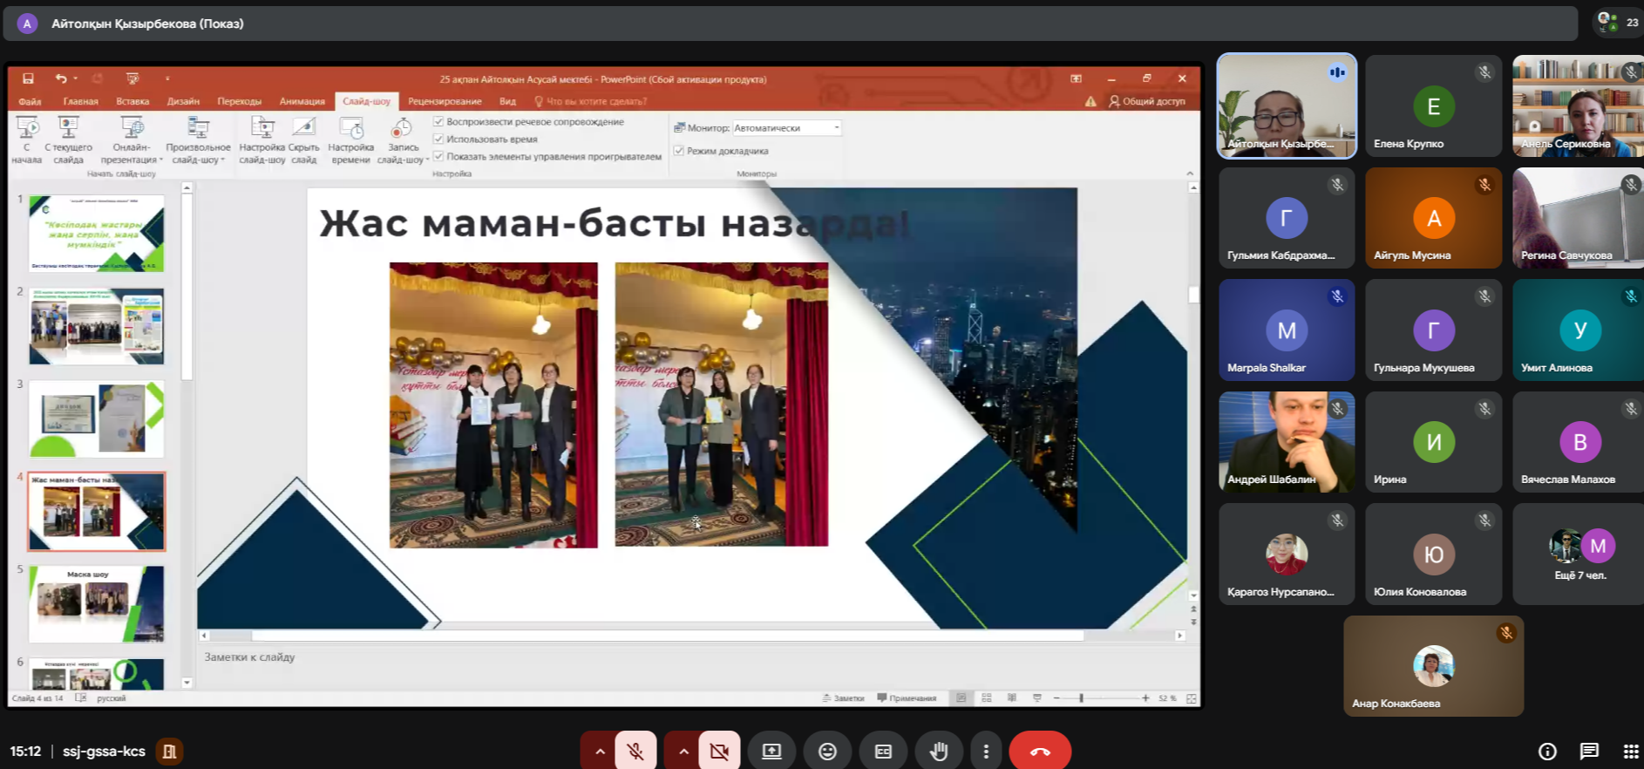Open the emoji reactions button
This screenshot has height=769, width=1644.
(827, 752)
